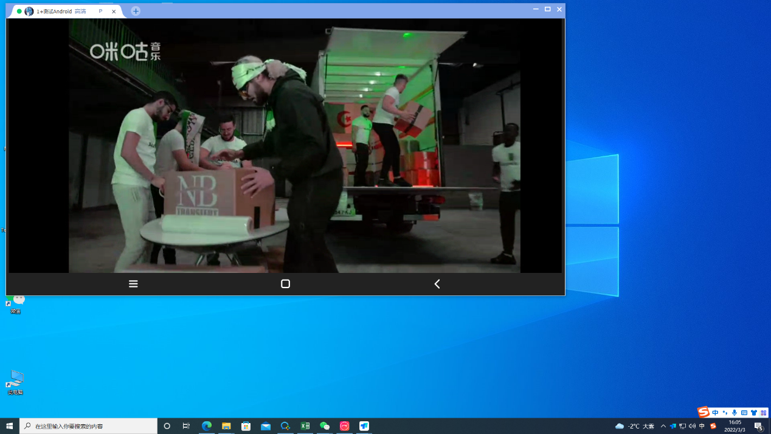Open the weather widget showing -2°C

635,426
